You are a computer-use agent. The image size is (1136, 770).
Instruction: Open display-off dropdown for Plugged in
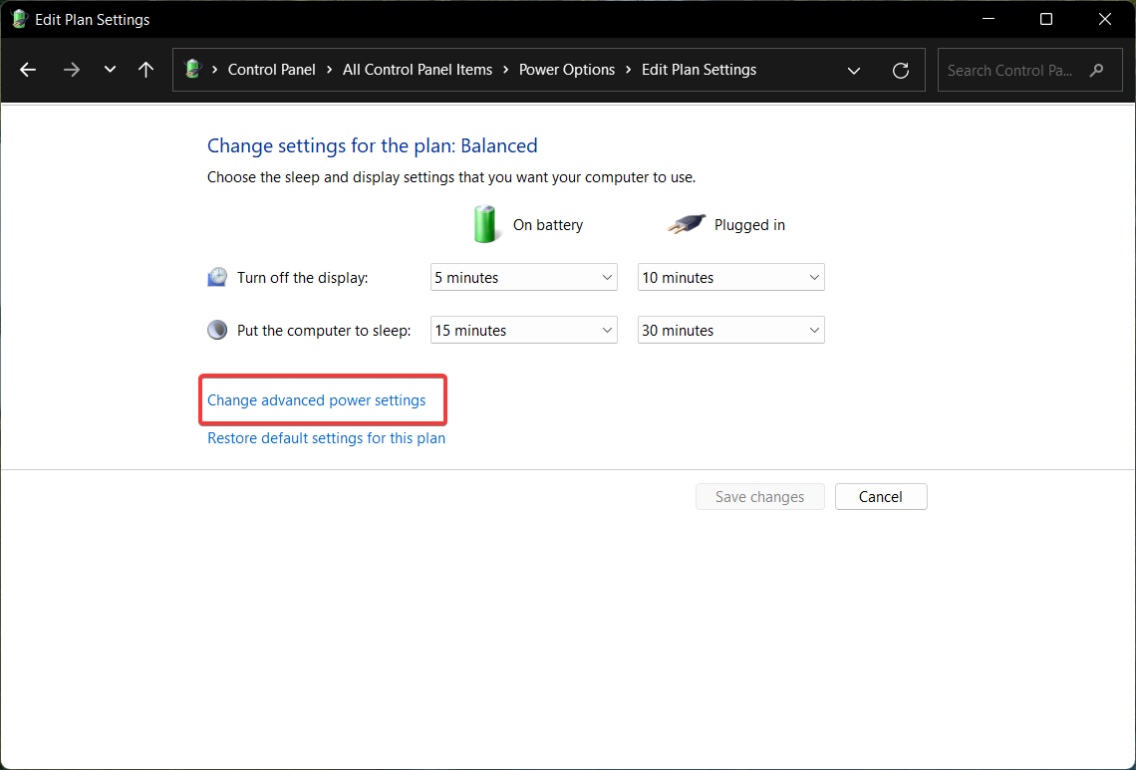click(x=730, y=278)
